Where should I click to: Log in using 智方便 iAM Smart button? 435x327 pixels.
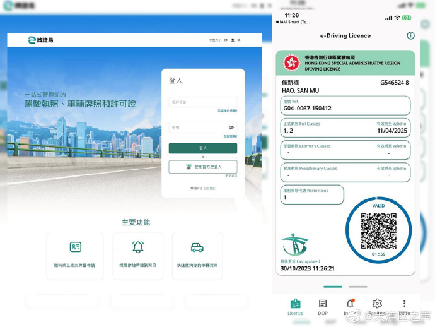(x=203, y=167)
